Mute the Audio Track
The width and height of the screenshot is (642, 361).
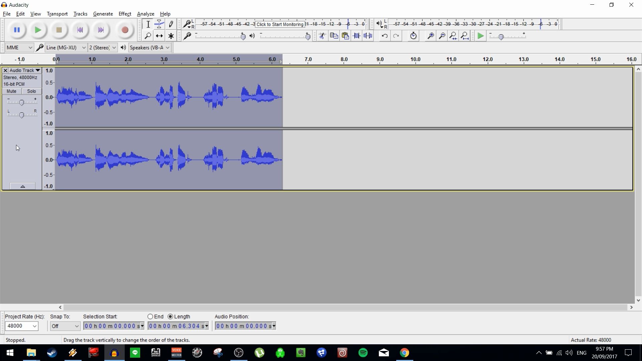12,91
